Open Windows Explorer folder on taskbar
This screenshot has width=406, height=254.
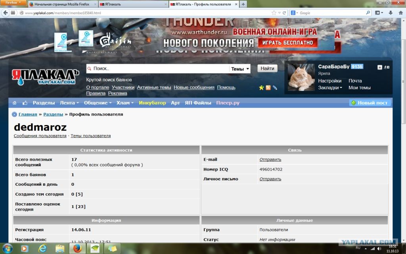pyautogui.click(x=60, y=248)
